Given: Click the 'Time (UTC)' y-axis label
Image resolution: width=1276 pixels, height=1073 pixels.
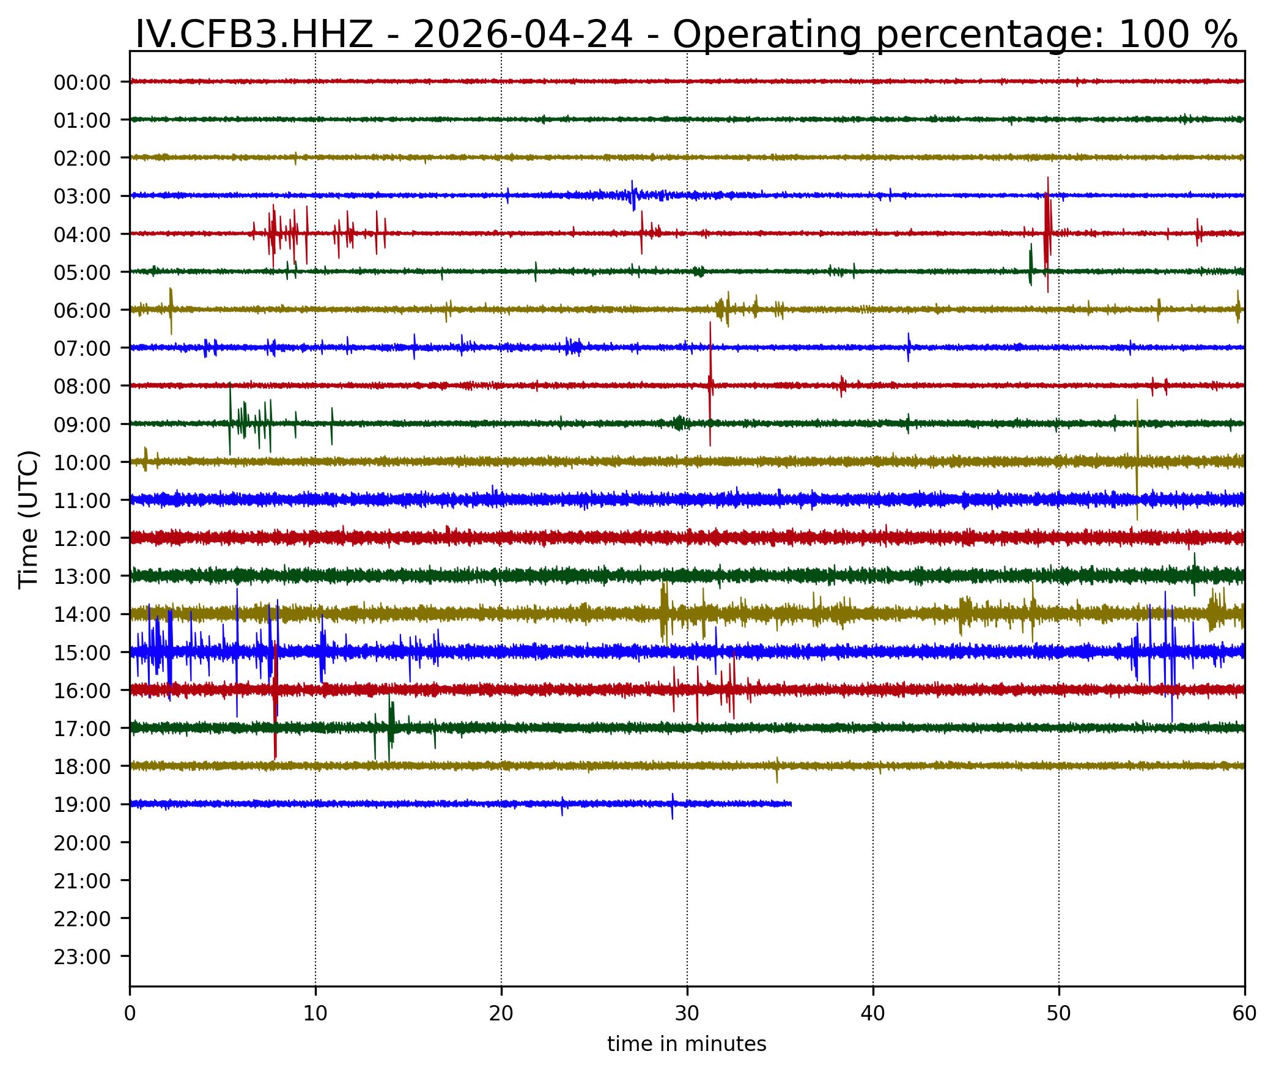Looking at the screenshot, I should pos(29,520).
